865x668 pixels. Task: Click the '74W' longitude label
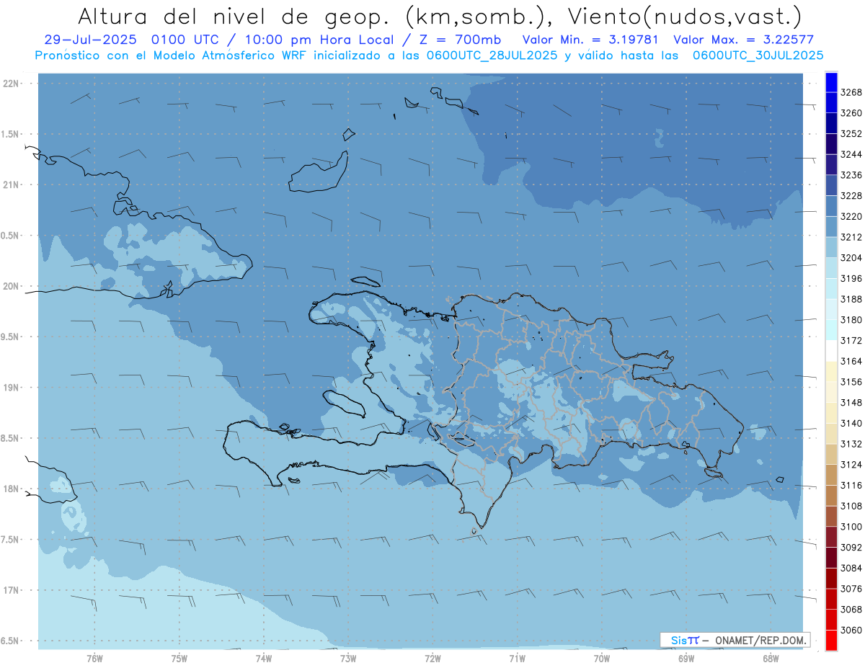[264, 659]
